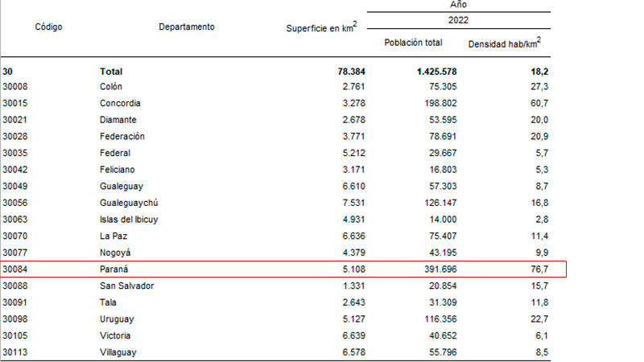
Task: Click the year 2022 header cell
Action: click(458, 20)
